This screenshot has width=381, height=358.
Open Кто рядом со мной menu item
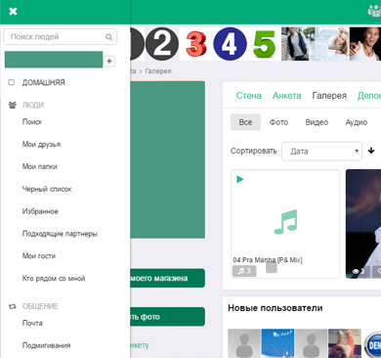coord(54,278)
